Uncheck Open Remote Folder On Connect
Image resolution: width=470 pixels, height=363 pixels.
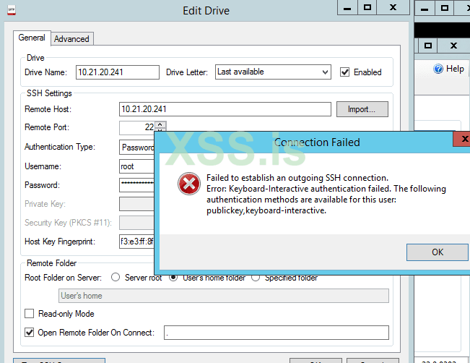click(x=29, y=333)
